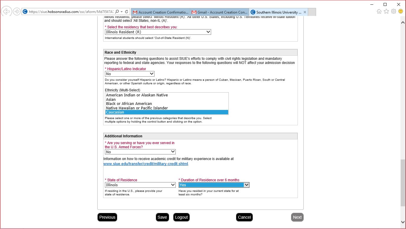The width and height of the screenshot is (406, 229).
Task: Click the browser Back arrow button
Action: pos(6,12)
